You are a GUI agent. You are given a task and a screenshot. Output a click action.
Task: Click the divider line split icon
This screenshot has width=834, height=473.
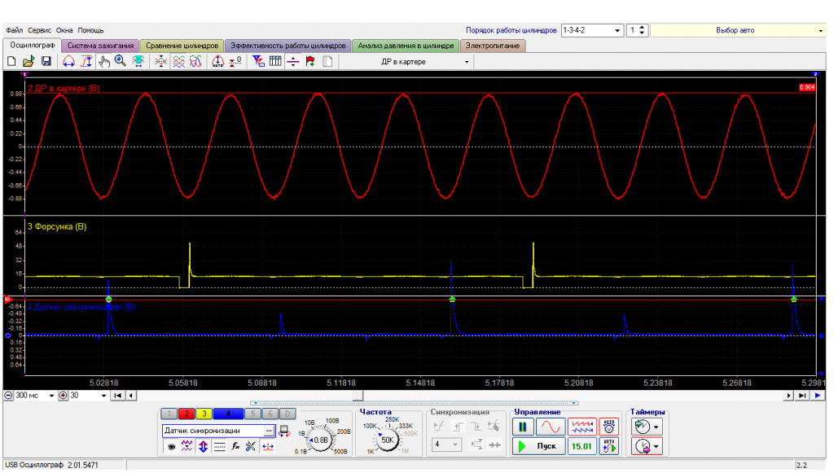293,62
